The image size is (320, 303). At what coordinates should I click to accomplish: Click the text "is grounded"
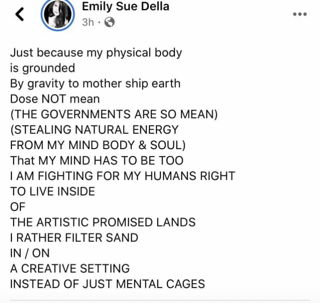42,68
